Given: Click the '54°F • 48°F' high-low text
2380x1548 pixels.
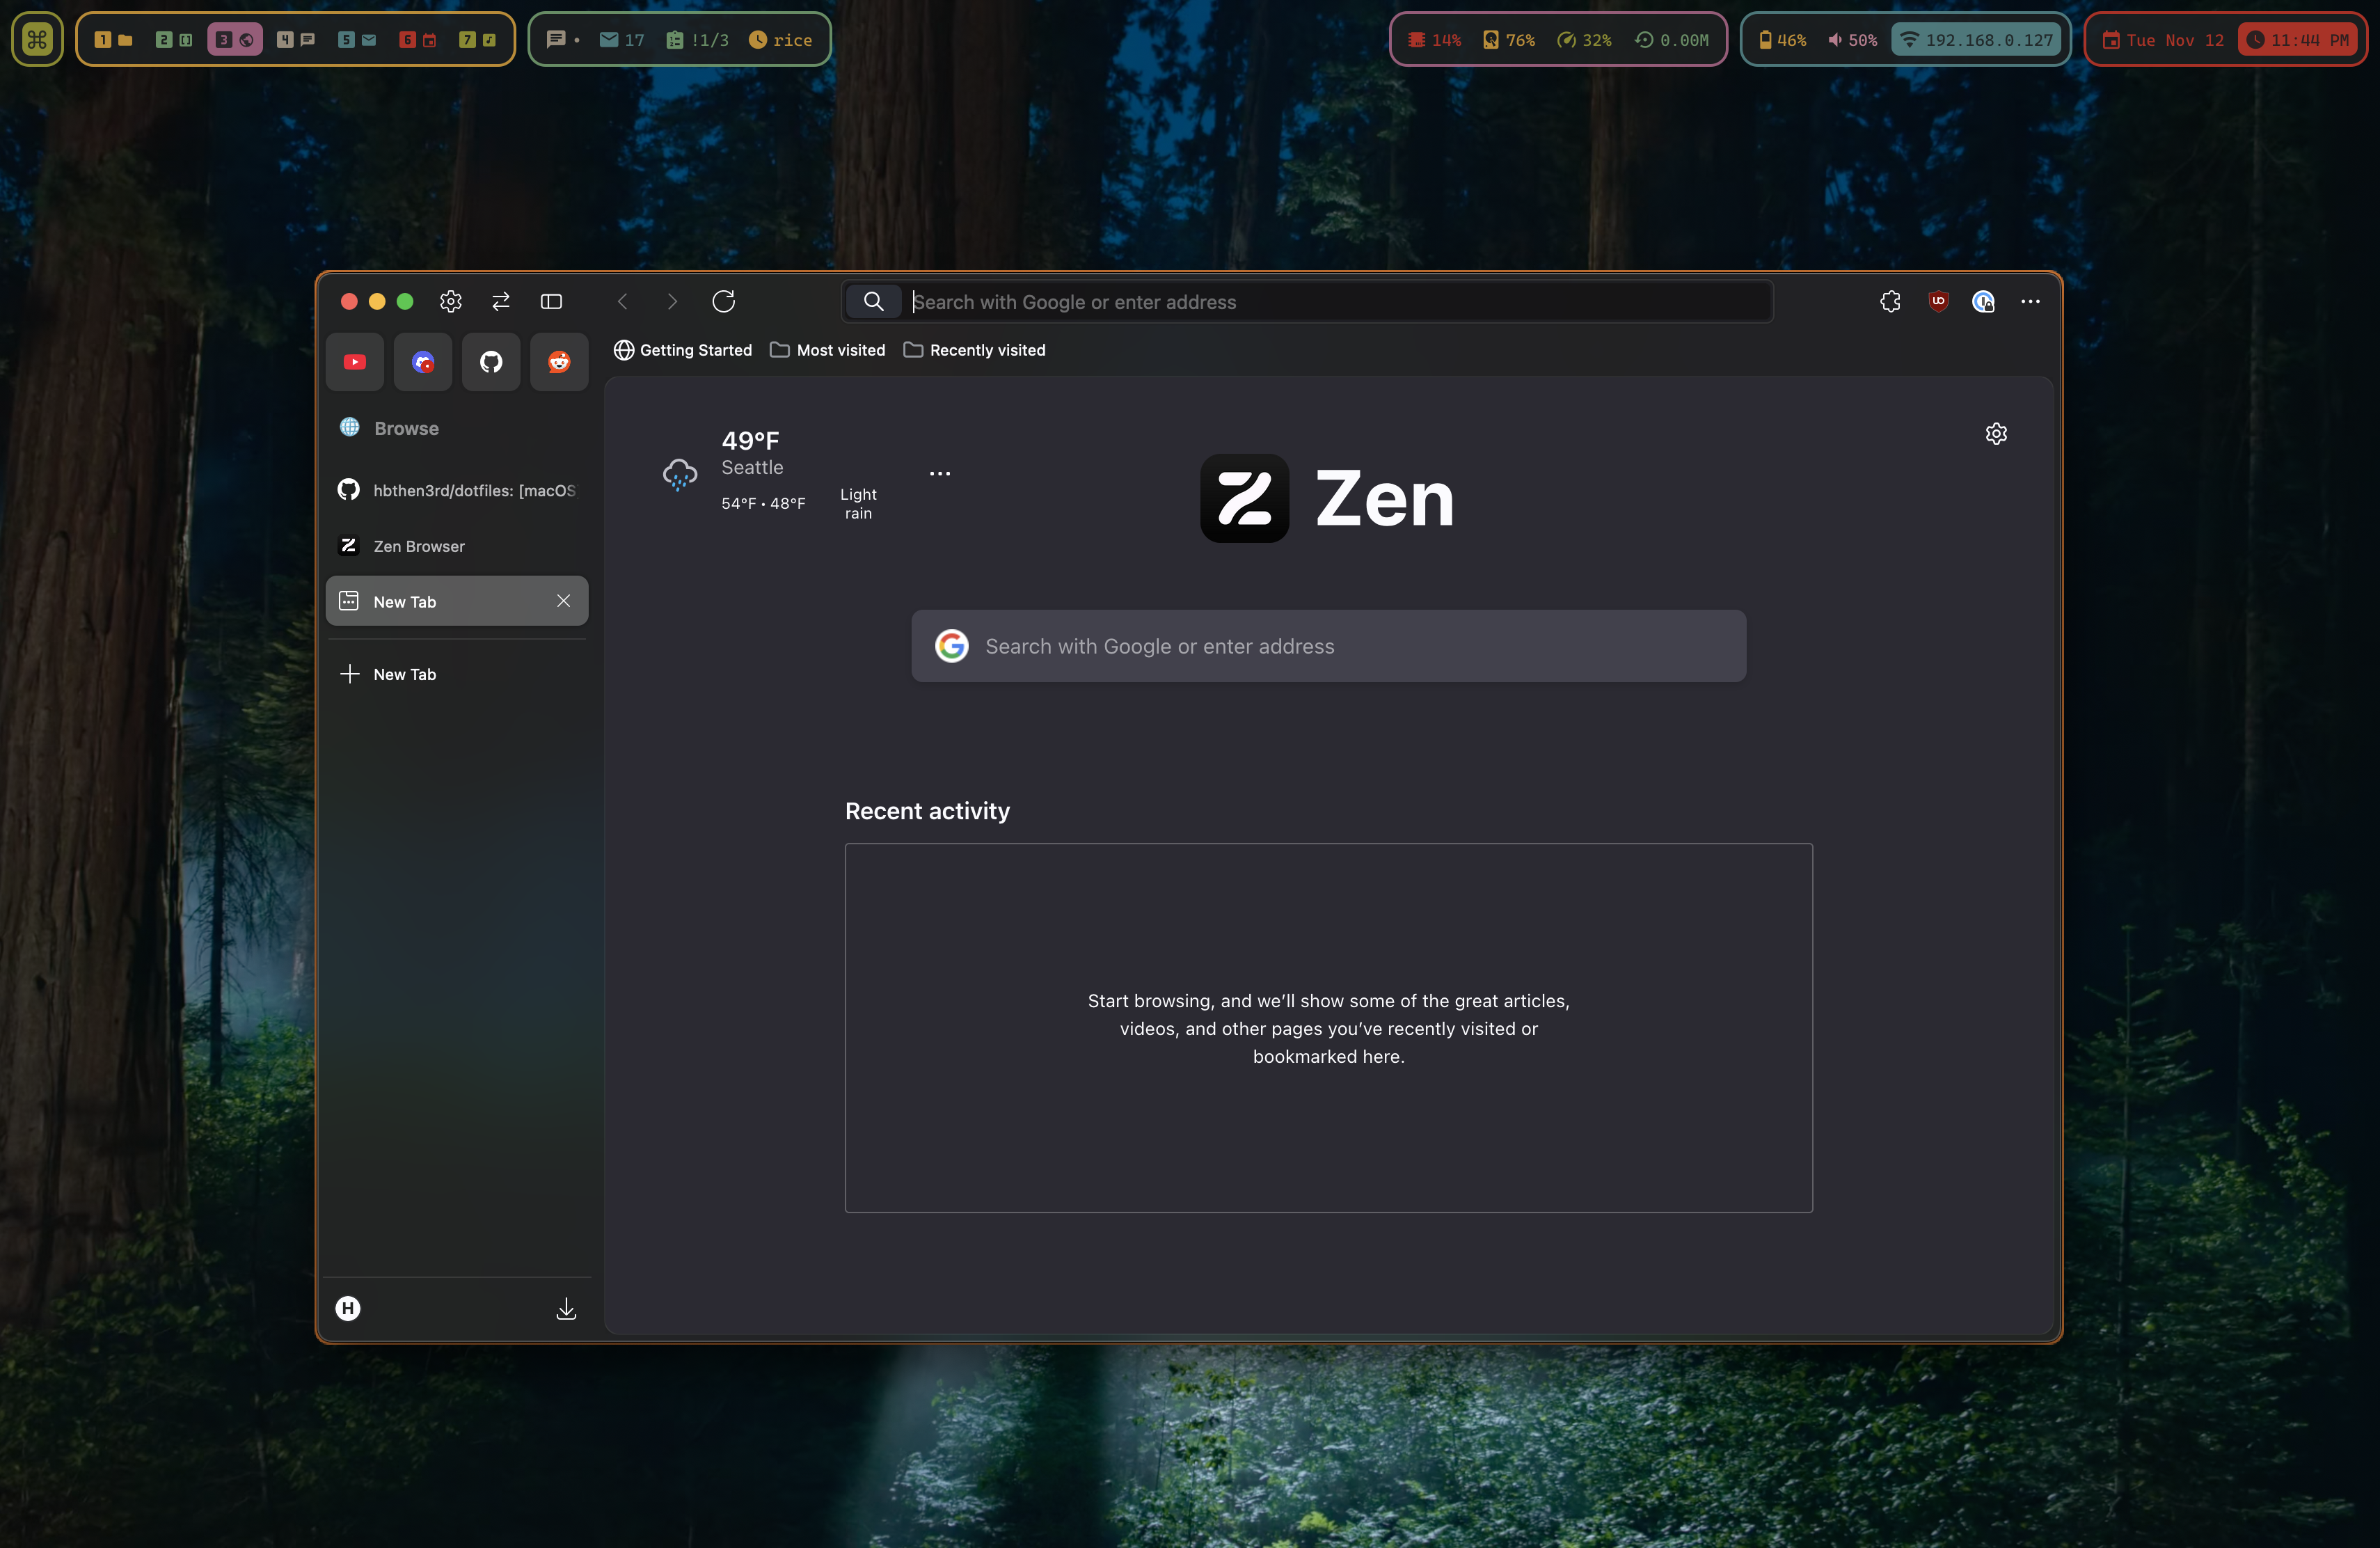Looking at the screenshot, I should coord(763,503).
